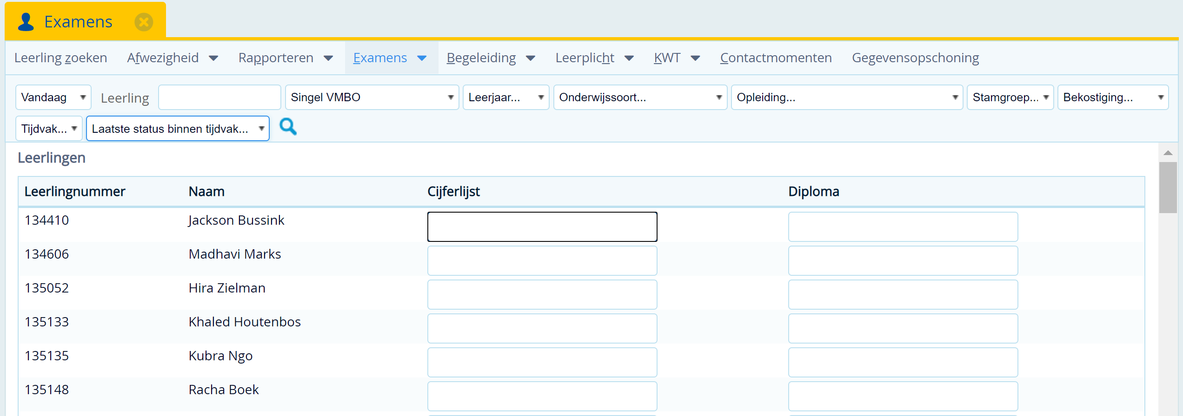The width and height of the screenshot is (1183, 416).
Task: Expand the Leerplicht menu
Action: [x=594, y=58]
